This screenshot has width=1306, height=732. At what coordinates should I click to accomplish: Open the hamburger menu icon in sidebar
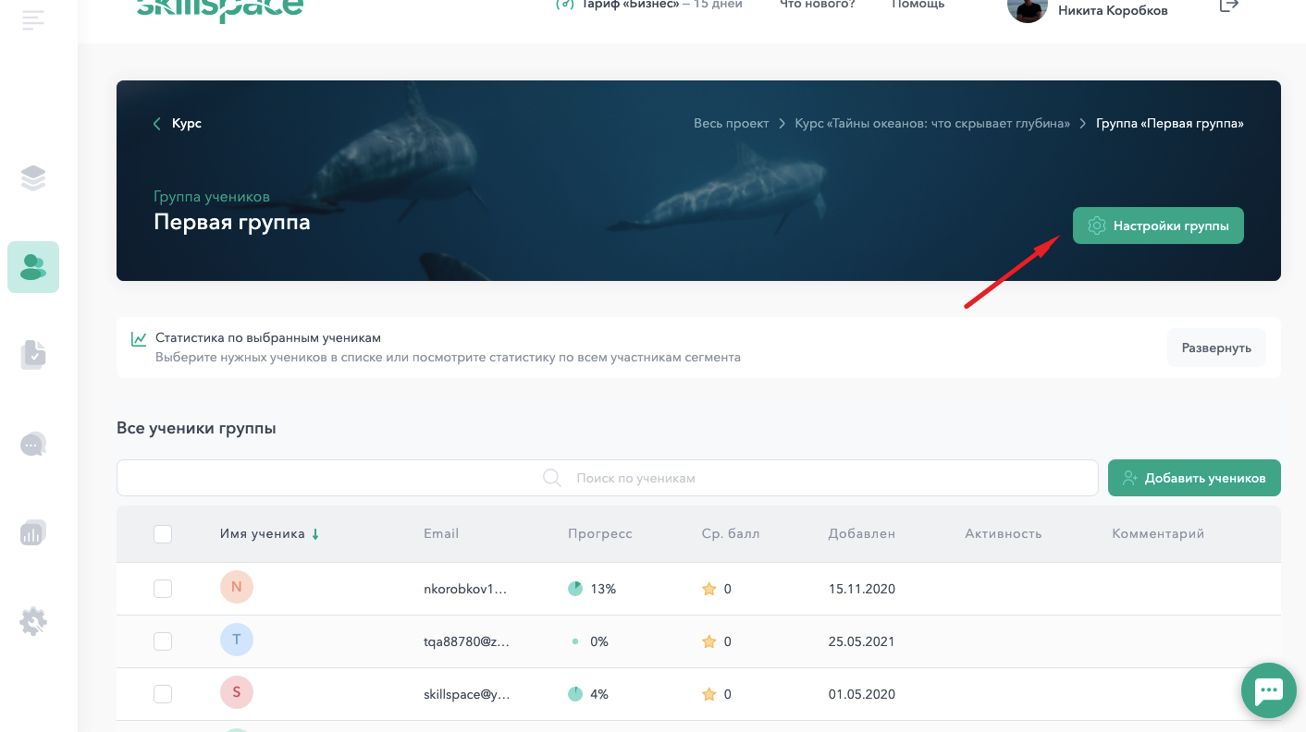[33, 19]
